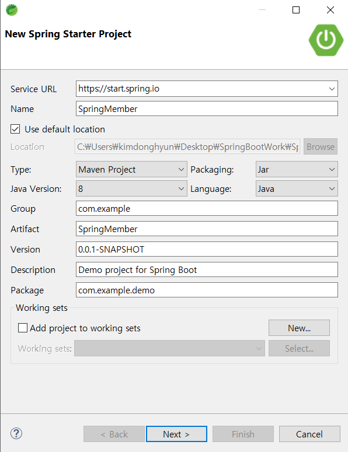Viewport: 348px width, 452px height.
Task: Click the Select... working sets button
Action: 299,348
